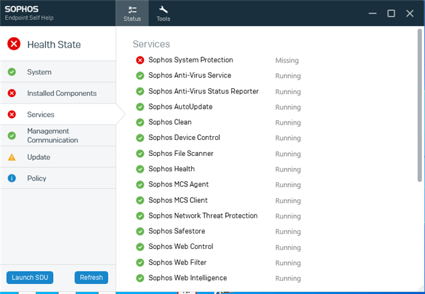Click green check for Sophos Web Control
Image resolution: width=425 pixels, height=294 pixels.
click(140, 247)
